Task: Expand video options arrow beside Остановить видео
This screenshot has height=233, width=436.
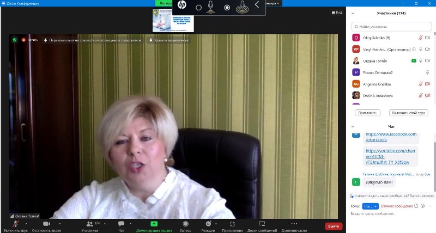Action: tap(60, 224)
